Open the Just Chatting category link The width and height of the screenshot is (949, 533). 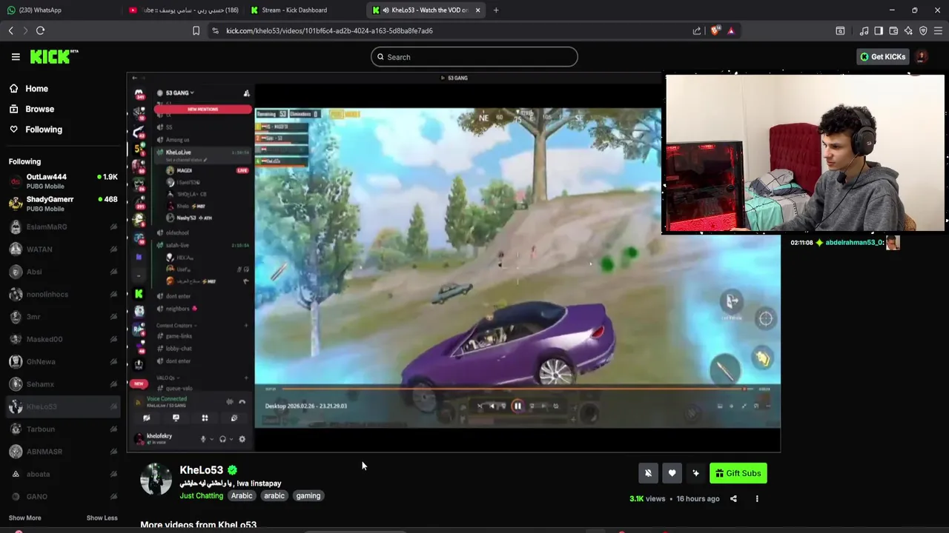point(201,496)
